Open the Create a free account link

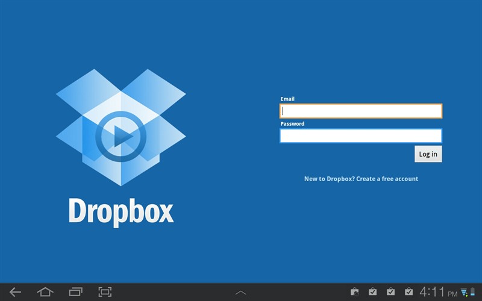click(361, 179)
